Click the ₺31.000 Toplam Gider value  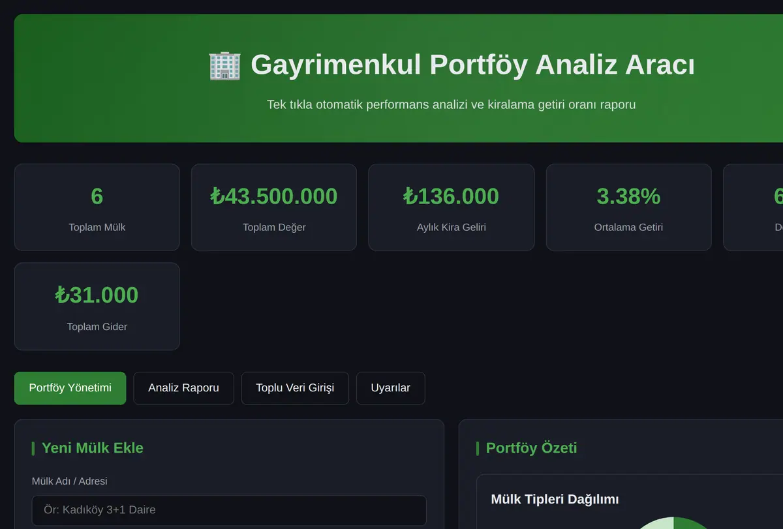[x=97, y=295]
